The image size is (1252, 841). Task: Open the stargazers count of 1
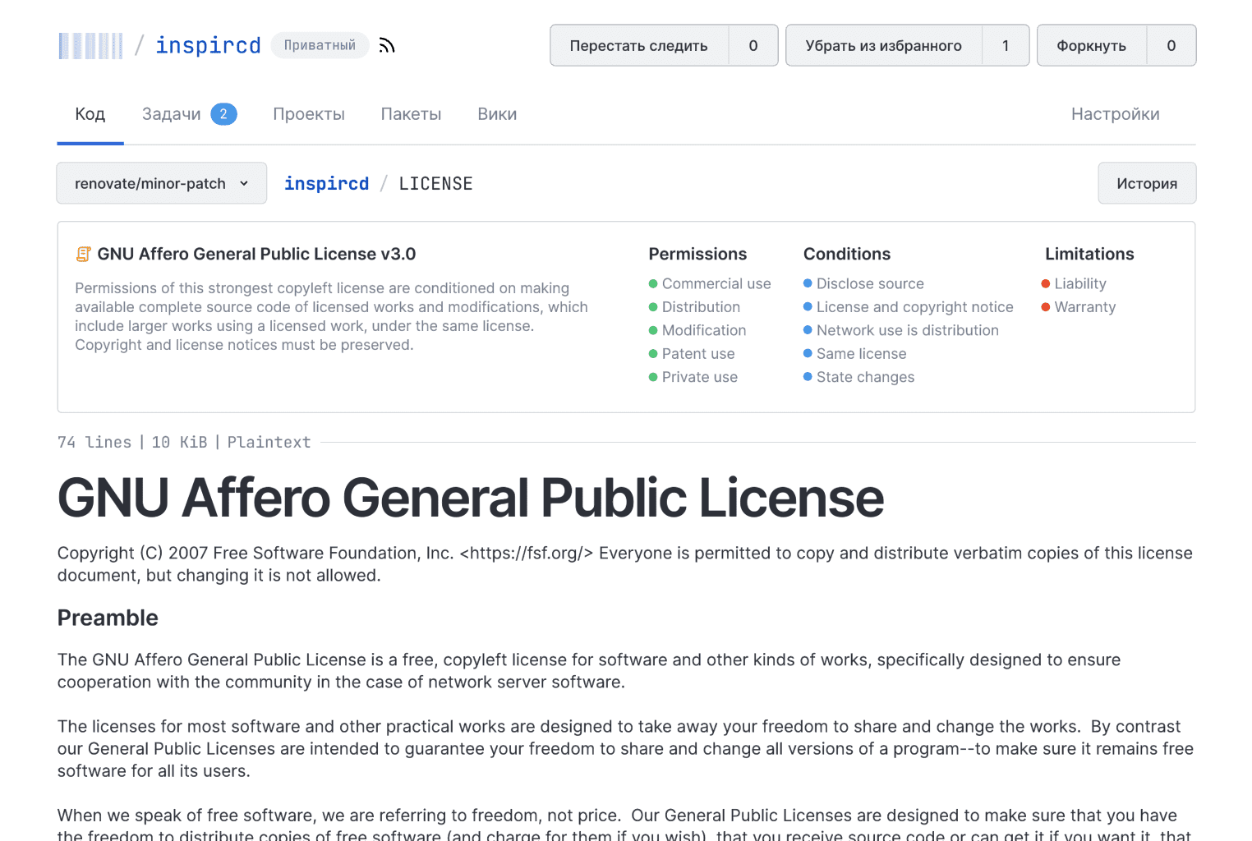click(x=1005, y=46)
